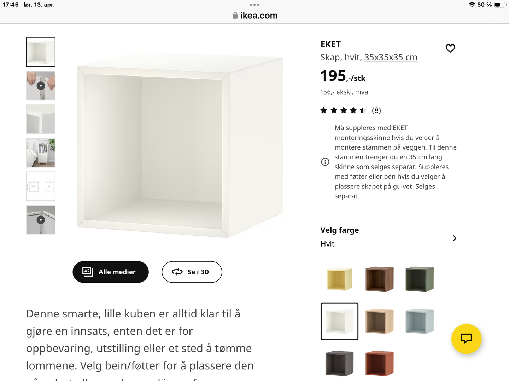509x381 pixels.
Task: Select the light oak effect swatch
Action: coord(379,321)
